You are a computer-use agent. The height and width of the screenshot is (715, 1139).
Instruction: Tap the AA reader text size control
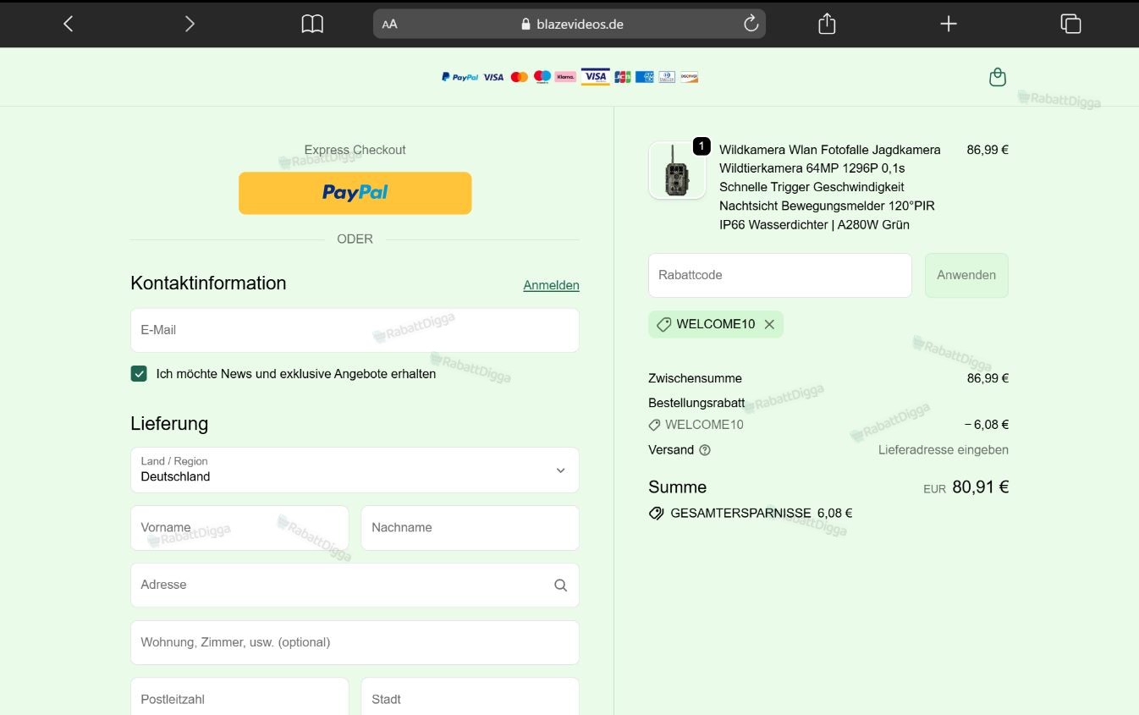click(x=389, y=25)
